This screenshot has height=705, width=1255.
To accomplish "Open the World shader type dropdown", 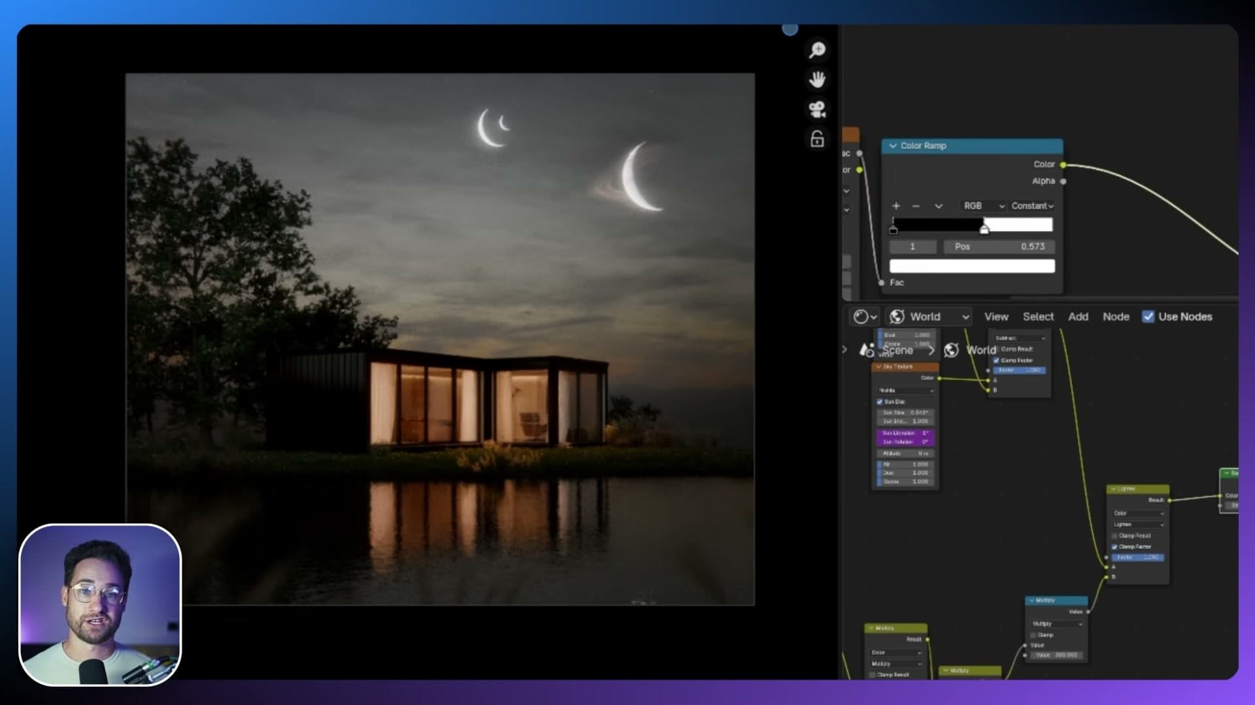I will [x=929, y=317].
